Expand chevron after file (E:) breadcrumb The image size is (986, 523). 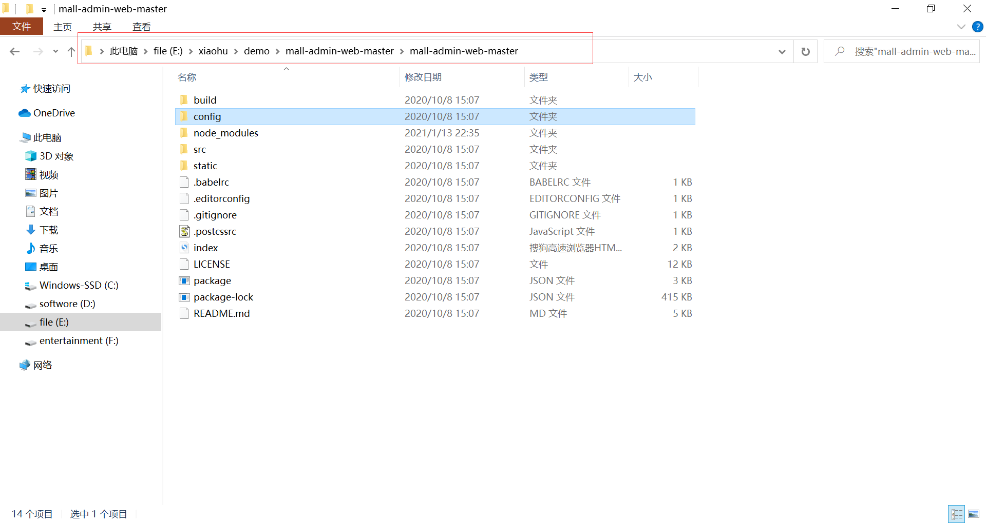click(191, 51)
